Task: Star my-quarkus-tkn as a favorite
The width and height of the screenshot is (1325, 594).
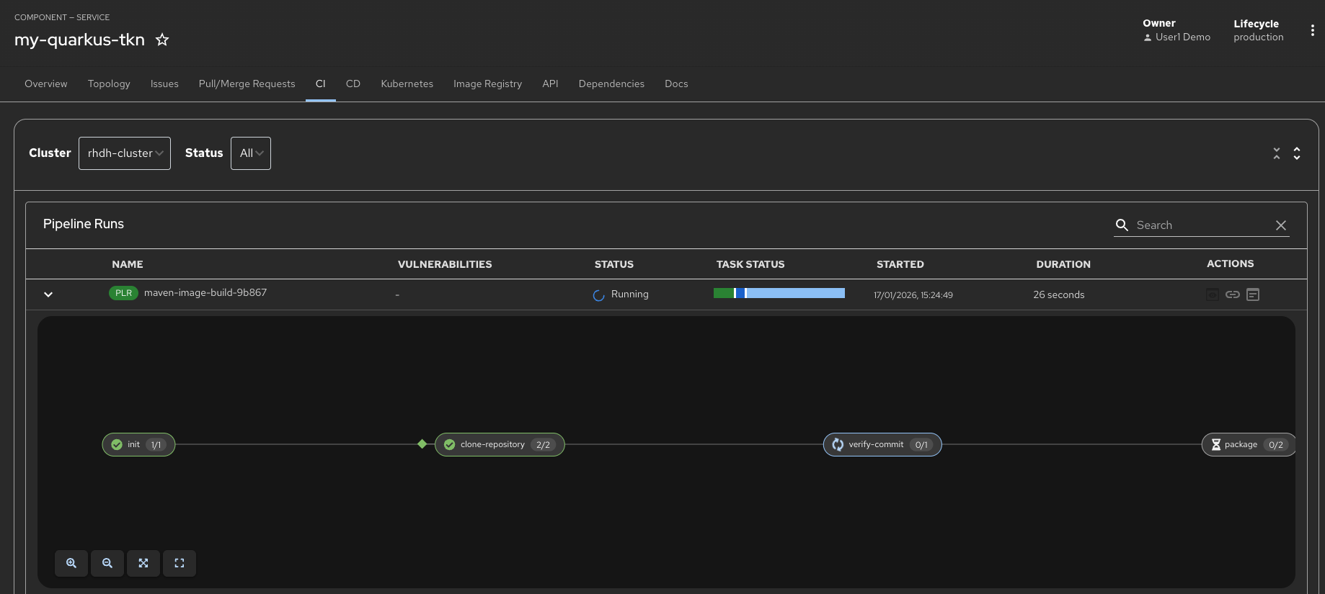Action: 162,40
